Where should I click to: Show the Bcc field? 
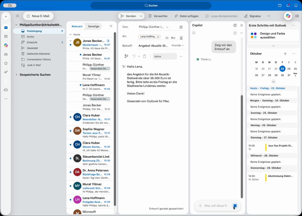pyautogui.click(x=173, y=38)
